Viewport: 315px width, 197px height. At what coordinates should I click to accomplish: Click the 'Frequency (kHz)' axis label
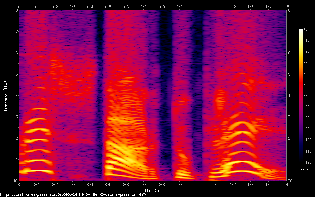[x=5, y=96]
